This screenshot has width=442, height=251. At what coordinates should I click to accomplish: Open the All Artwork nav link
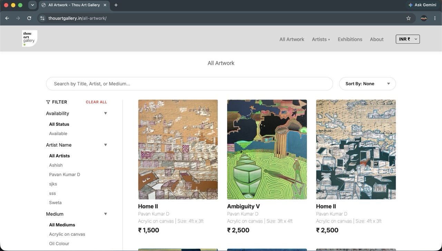tap(292, 39)
